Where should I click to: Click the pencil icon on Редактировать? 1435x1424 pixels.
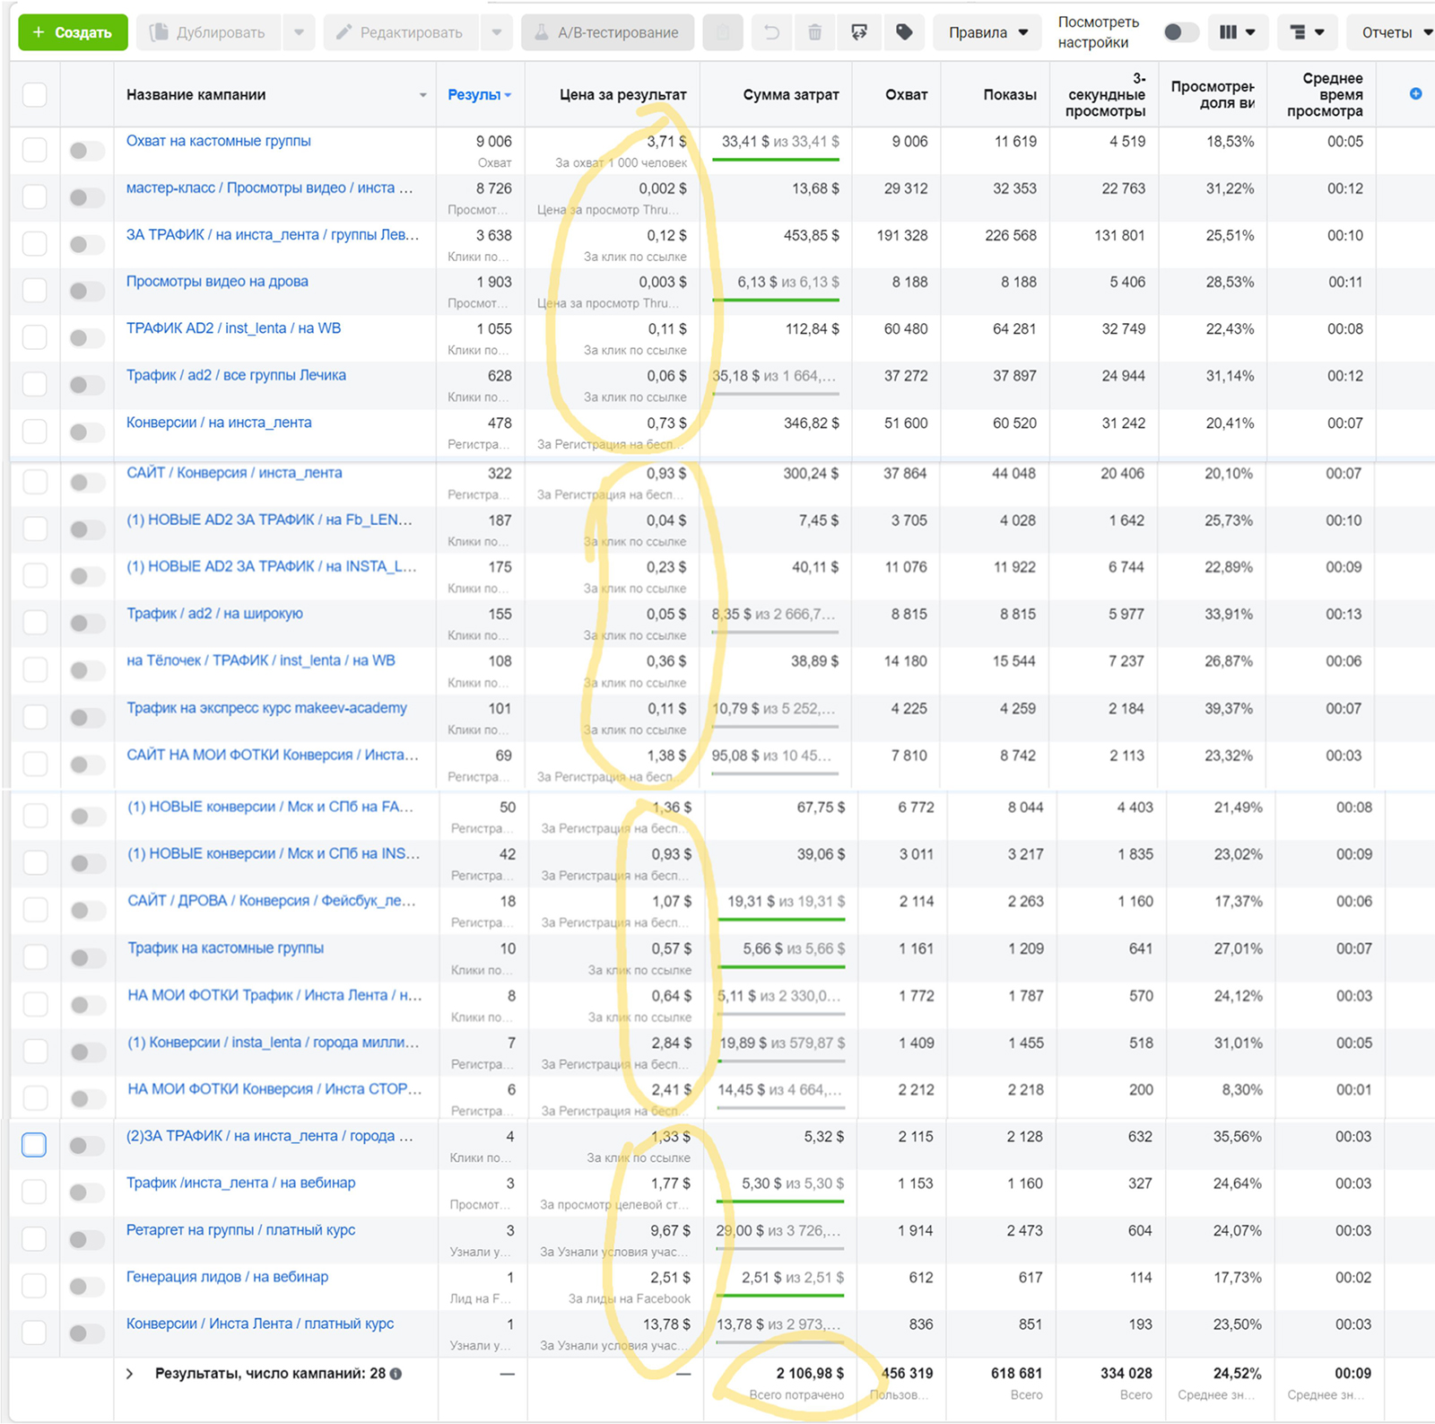point(344,32)
